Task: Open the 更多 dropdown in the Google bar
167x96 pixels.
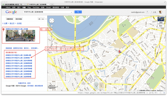Action: click(68, 8)
